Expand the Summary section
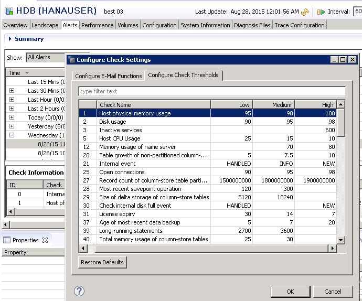The width and height of the screenshot is (362, 301). click(10, 39)
